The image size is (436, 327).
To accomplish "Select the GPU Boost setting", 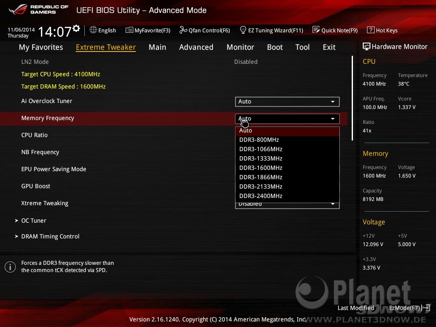I will click(x=36, y=186).
